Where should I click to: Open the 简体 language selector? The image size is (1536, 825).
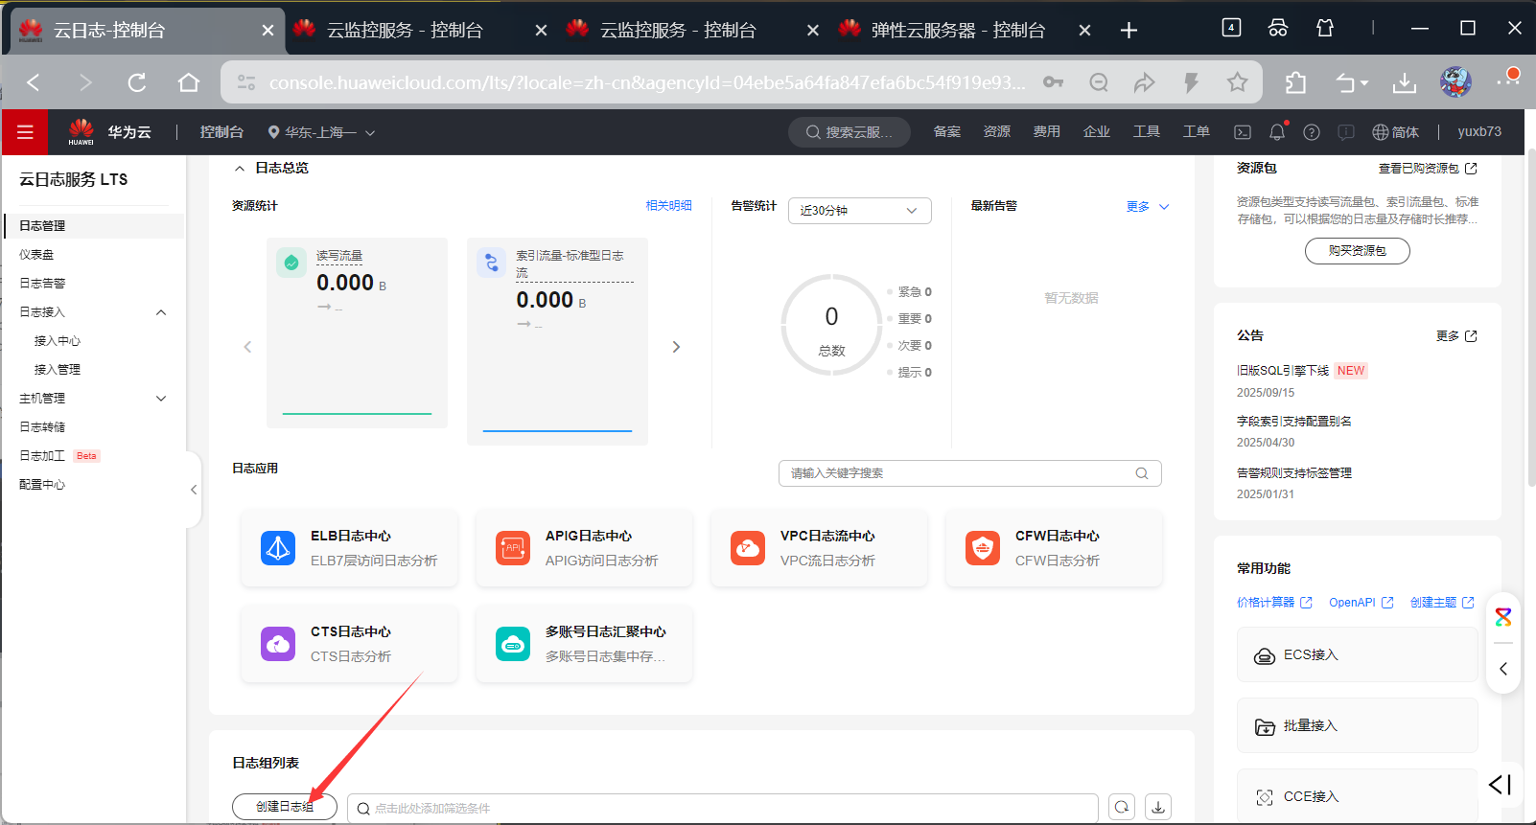click(1396, 132)
